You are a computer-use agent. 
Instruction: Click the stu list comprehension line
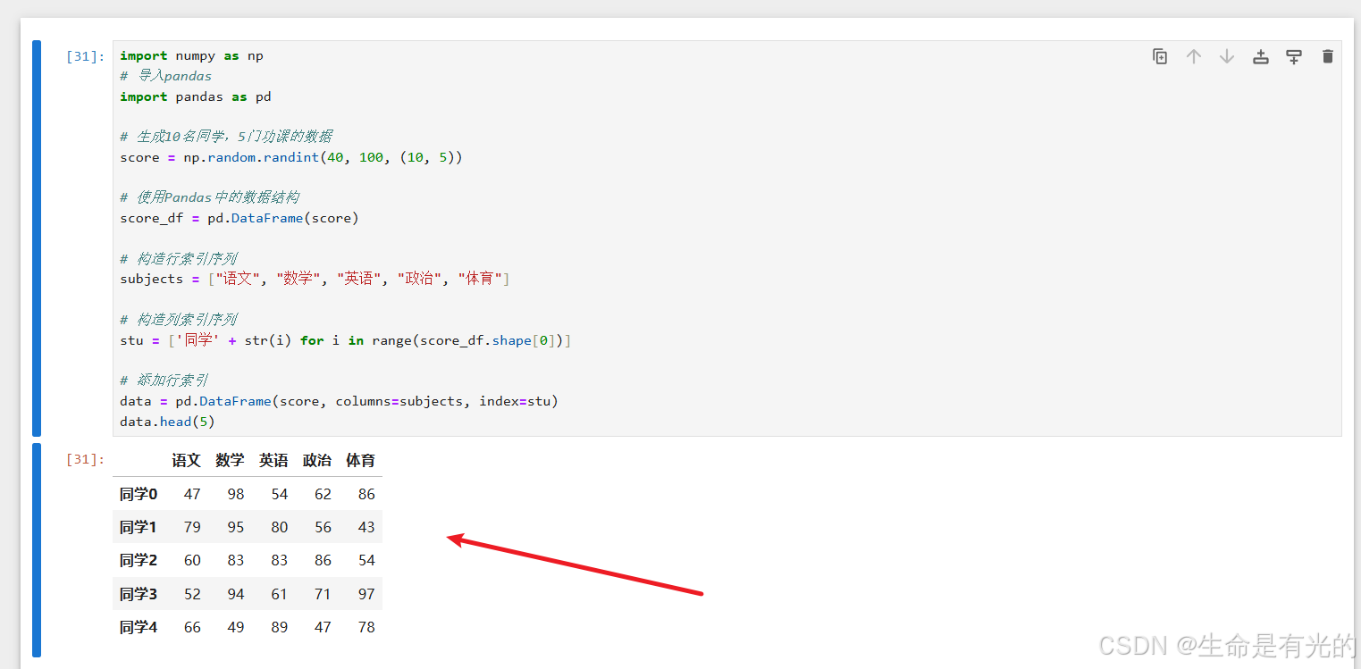346,340
